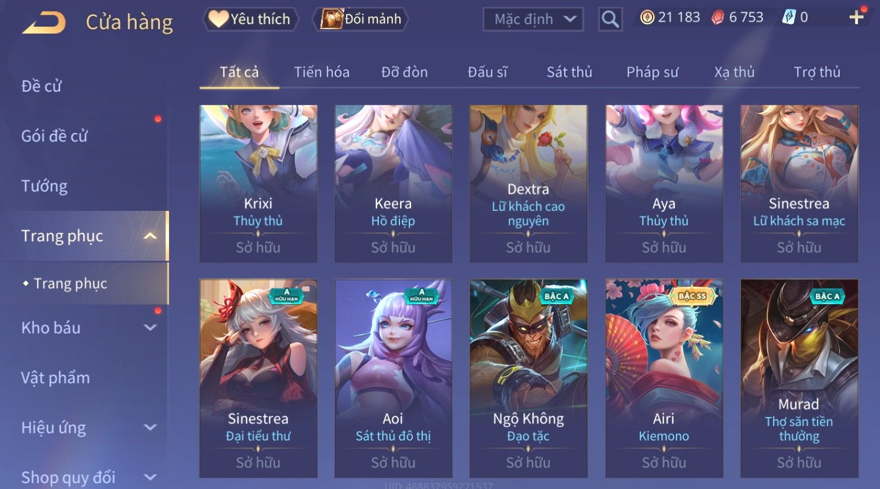880x489 pixels.
Task: Open the search magnifier icon
Action: (610, 19)
